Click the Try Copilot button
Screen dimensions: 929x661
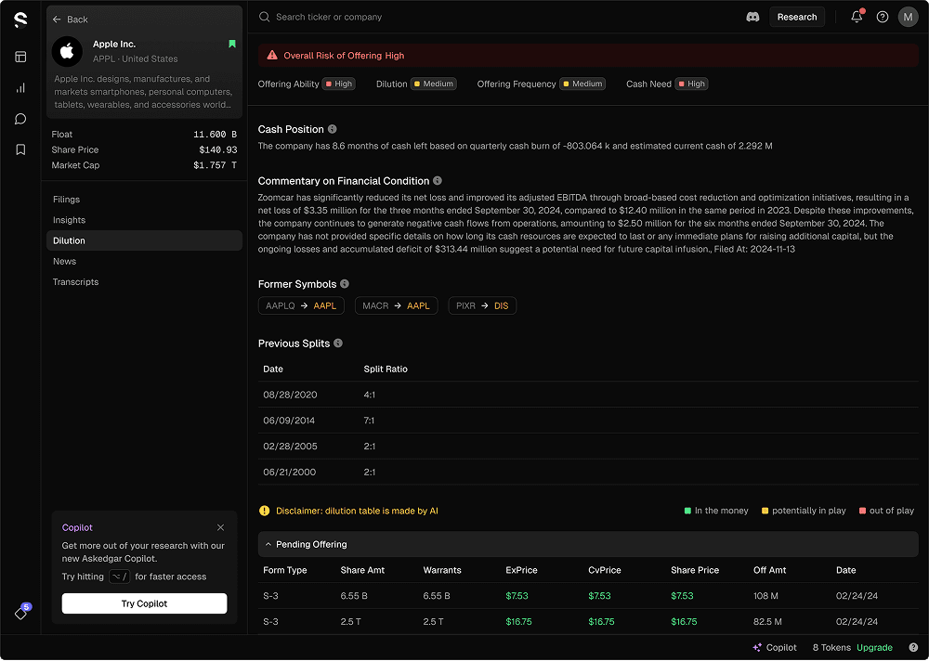point(144,603)
